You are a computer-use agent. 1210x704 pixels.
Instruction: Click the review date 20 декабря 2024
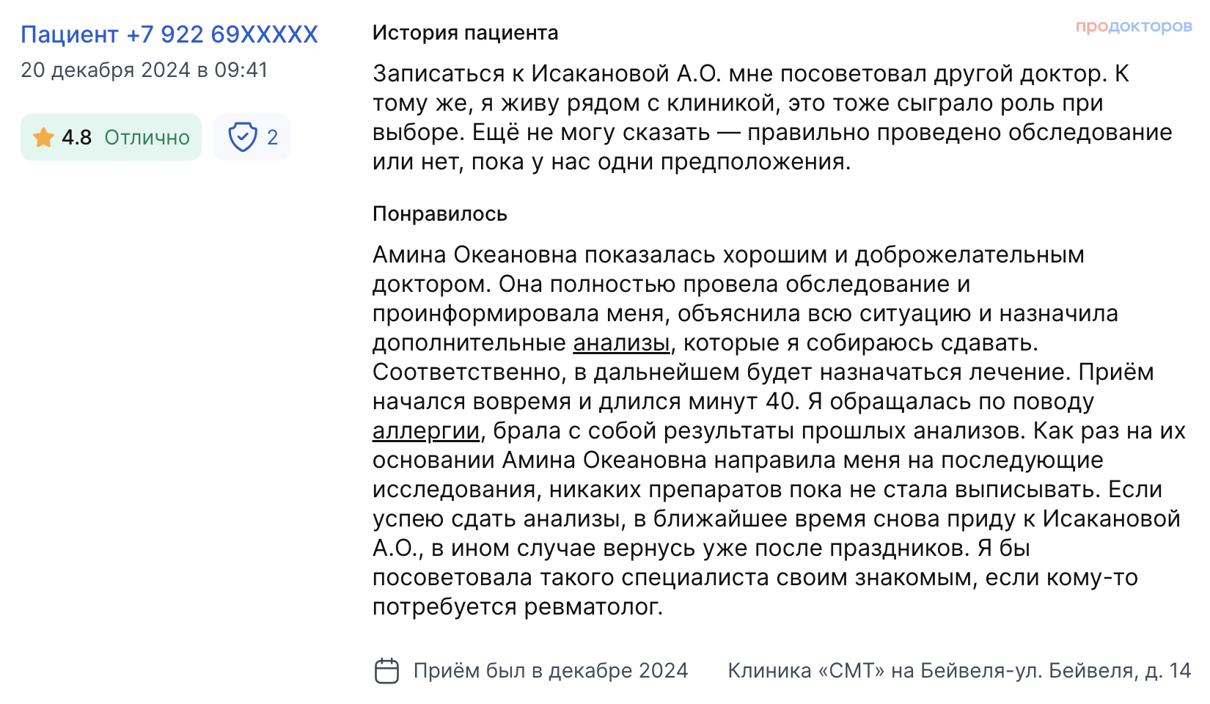106,70
